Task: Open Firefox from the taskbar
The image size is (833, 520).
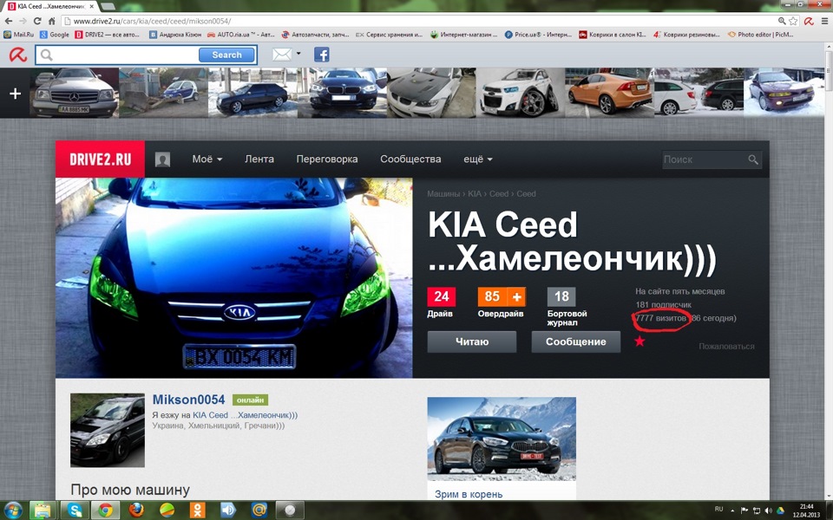Action: click(x=136, y=510)
